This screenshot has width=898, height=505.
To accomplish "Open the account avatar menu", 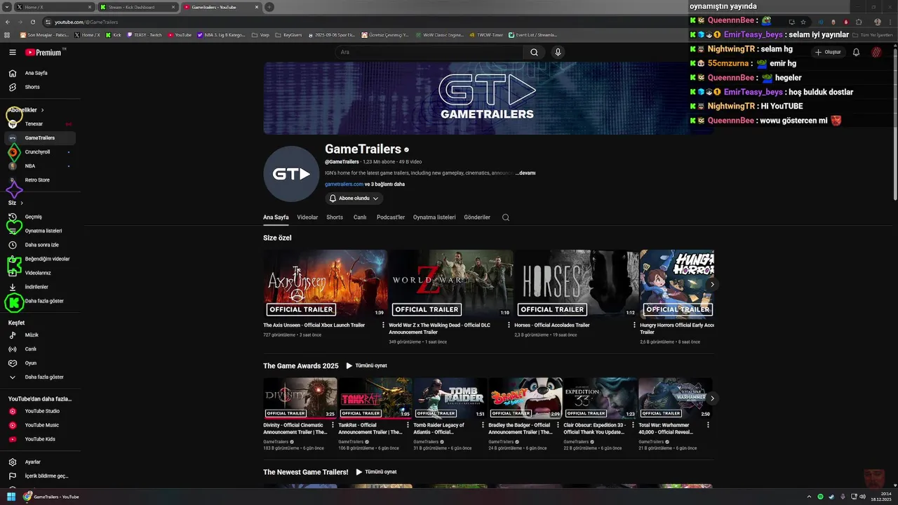I will (876, 52).
